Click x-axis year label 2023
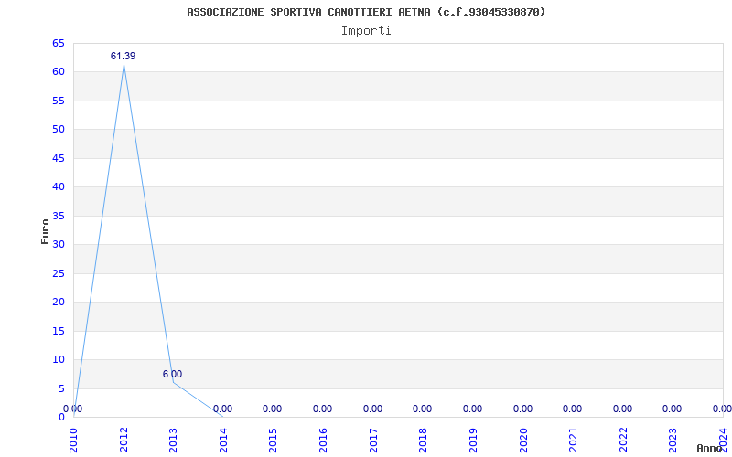 coord(673,440)
